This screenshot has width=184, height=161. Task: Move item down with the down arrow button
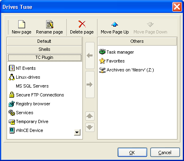[x=90, y=127]
